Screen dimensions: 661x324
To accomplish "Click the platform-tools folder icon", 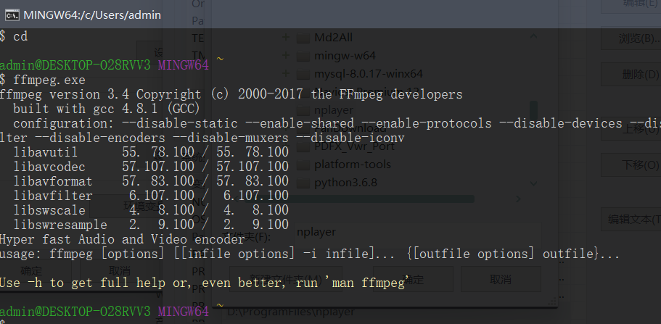I will click(303, 165).
